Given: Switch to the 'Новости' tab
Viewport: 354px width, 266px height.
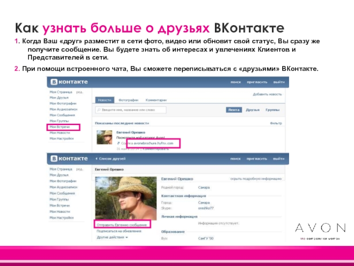Looking at the screenshot, I should (x=104, y=100).
